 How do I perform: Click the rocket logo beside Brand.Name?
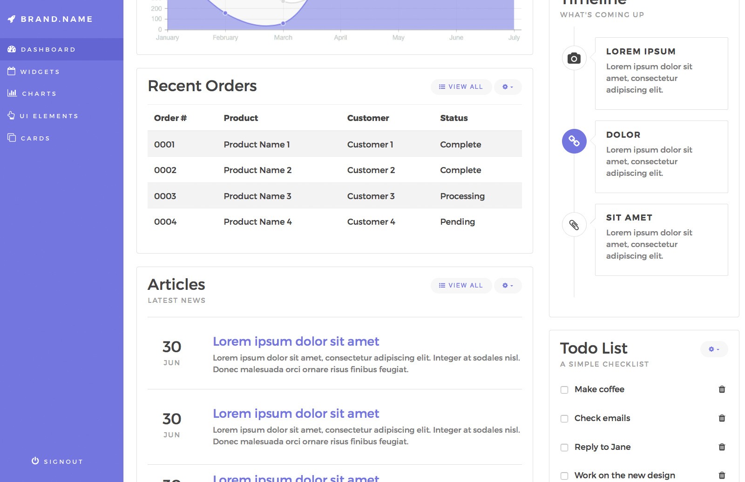(x=12, y=19)
